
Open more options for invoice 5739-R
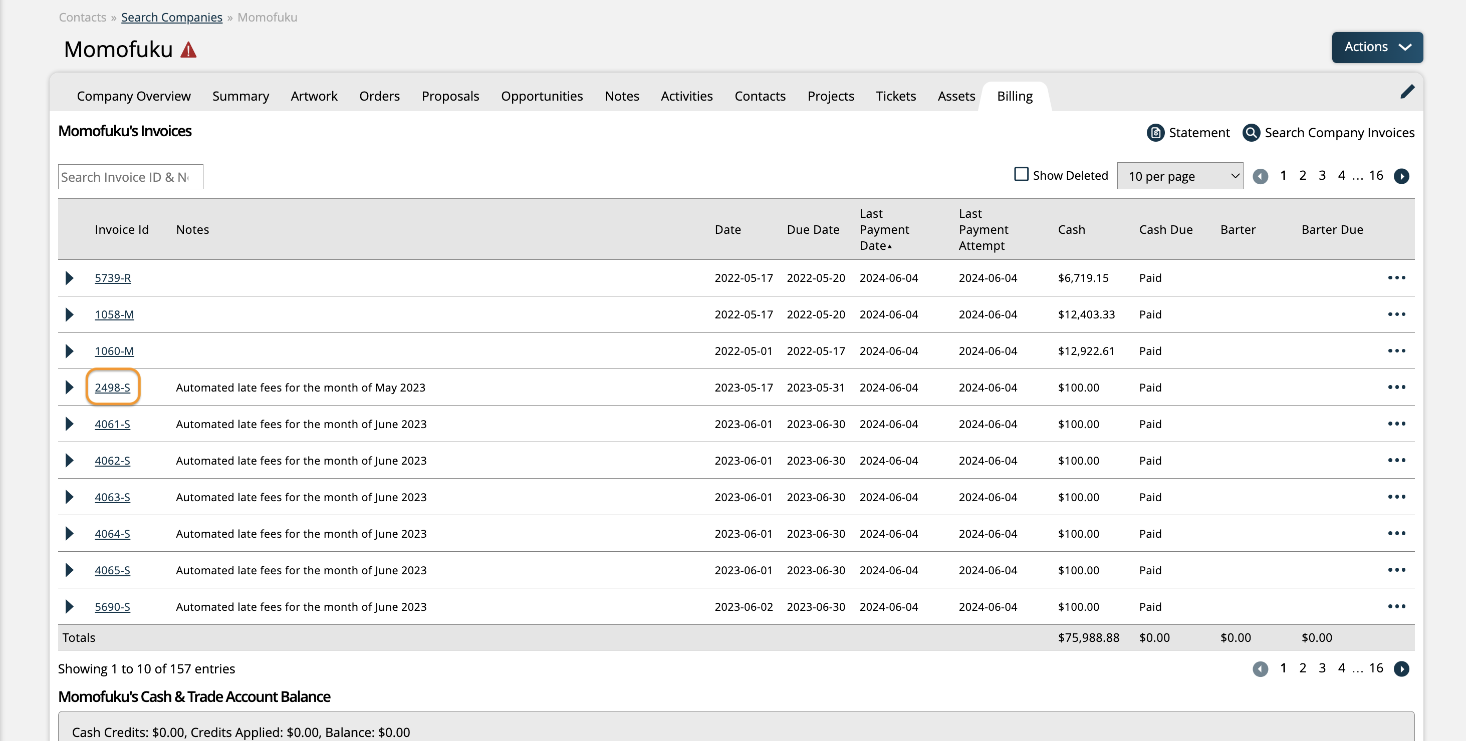tap(1396, 277)
